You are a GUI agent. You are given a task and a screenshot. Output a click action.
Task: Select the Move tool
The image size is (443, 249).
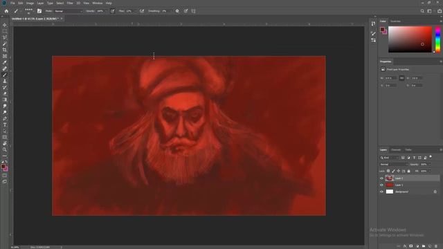click(5, 25)
